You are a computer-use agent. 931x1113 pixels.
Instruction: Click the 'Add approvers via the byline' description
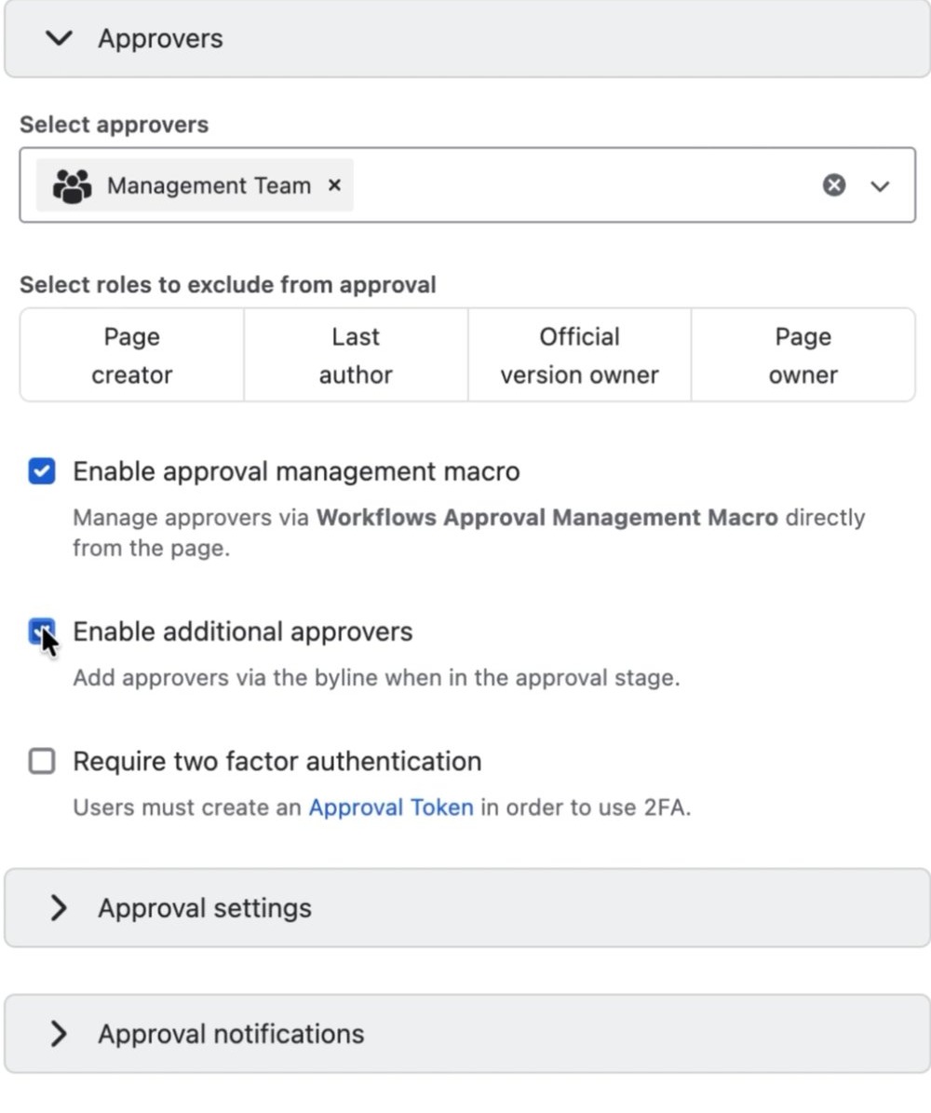pyautogui.click(x=376, y=678)
